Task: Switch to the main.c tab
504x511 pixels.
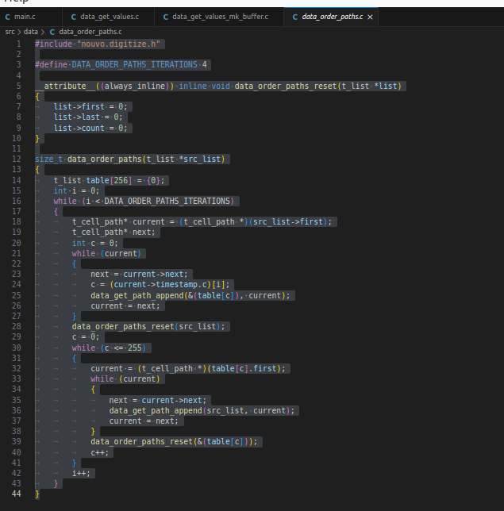Action: (x=25, y=17)
